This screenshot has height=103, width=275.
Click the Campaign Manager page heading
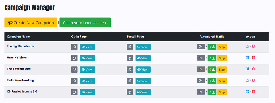tap(30, 8)
